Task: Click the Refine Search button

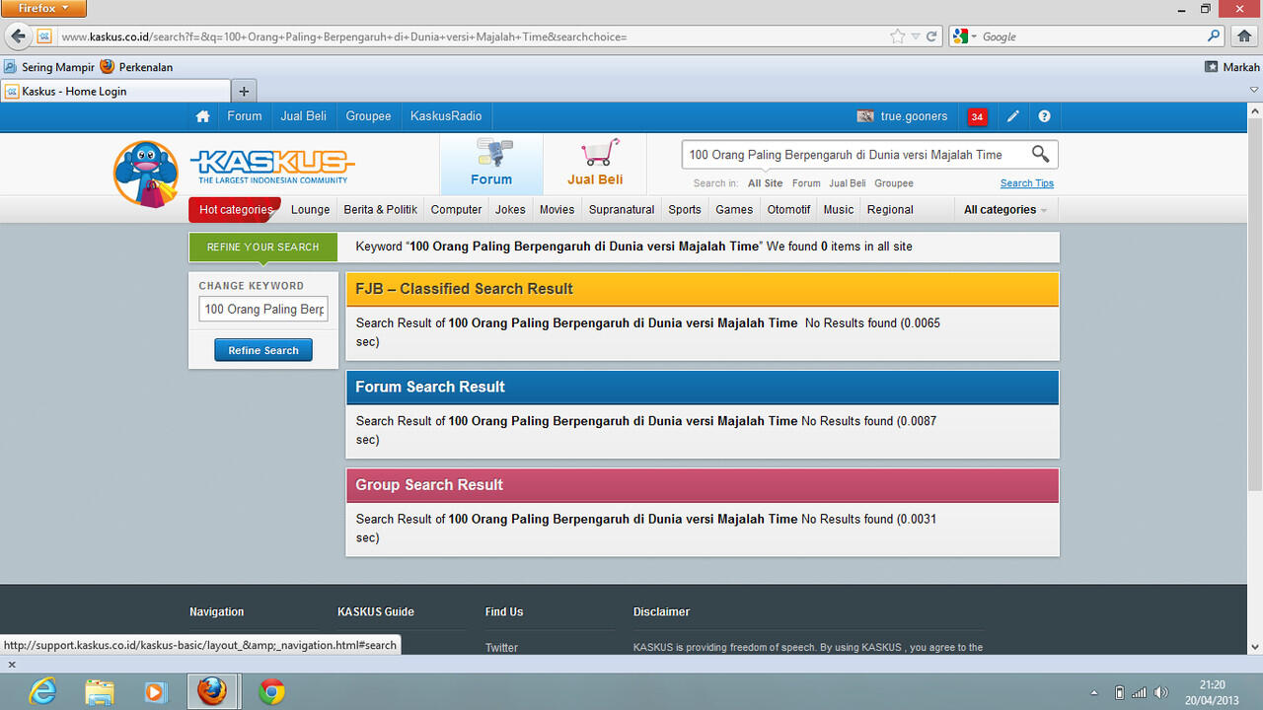Action: tap(263, 350)
